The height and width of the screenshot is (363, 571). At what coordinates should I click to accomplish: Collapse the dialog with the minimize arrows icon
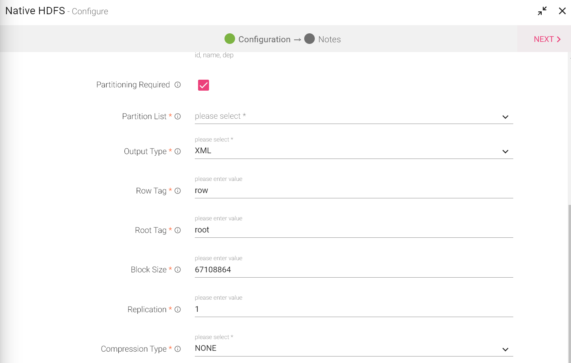542,11
